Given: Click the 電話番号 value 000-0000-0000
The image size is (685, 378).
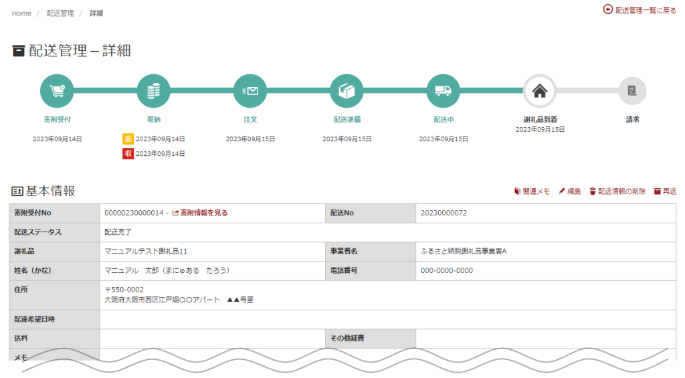Looking at the screenshot, I should [447, 271].
